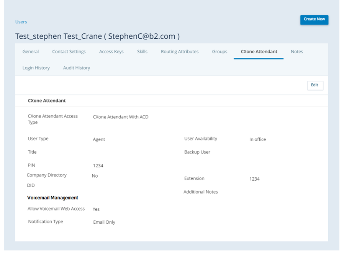
Task: Switch to the Groups tab
Action: [220, 52]
